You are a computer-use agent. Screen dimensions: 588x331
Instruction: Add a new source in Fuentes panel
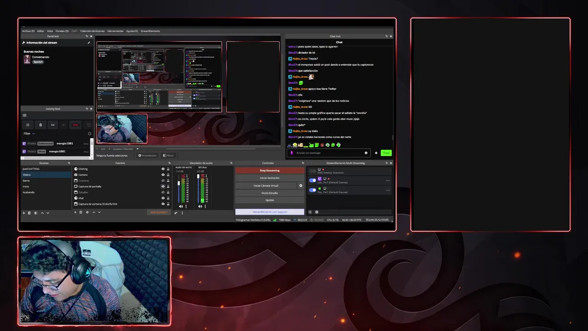point(75,212)
